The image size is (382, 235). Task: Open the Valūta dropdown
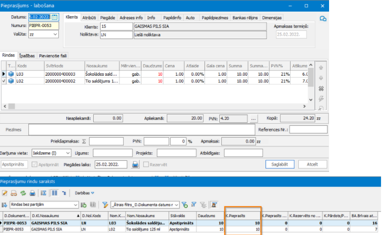pos(55,34)
